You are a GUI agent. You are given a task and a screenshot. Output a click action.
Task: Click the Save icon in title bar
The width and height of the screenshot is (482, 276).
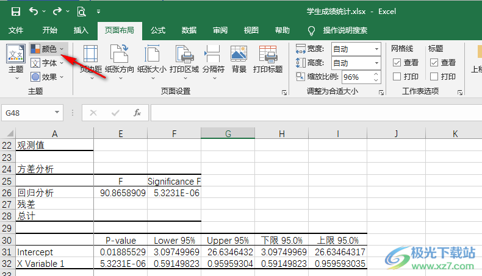pyautogui.click(x=16, y=12)
